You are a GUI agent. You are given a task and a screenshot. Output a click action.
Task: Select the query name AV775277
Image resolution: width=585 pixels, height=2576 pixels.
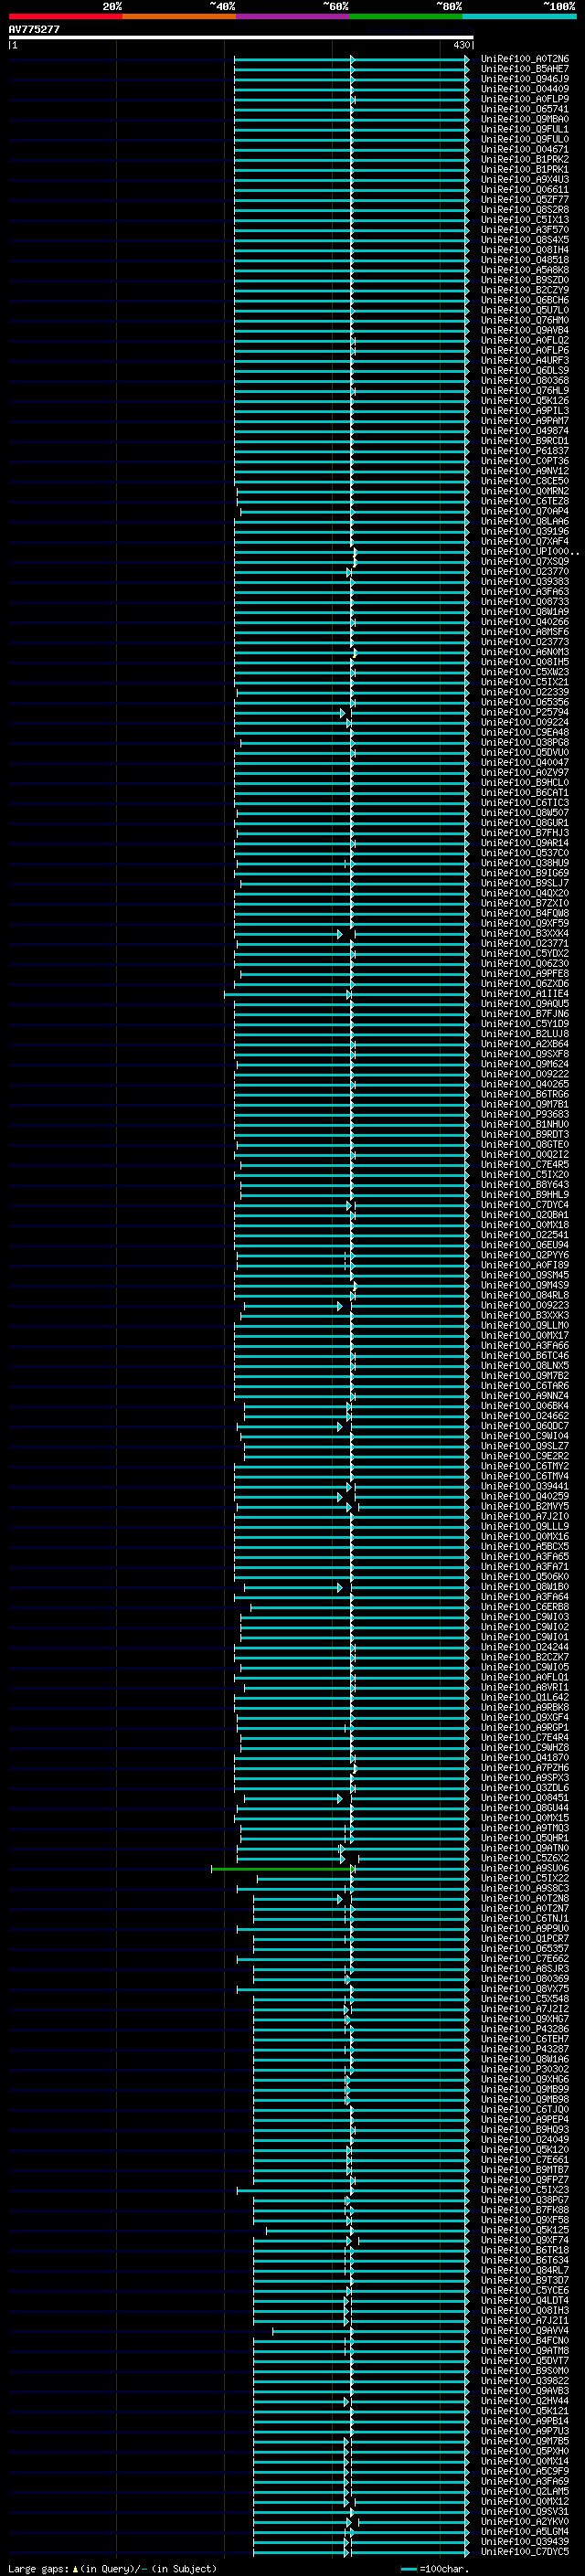click(34, 29)
